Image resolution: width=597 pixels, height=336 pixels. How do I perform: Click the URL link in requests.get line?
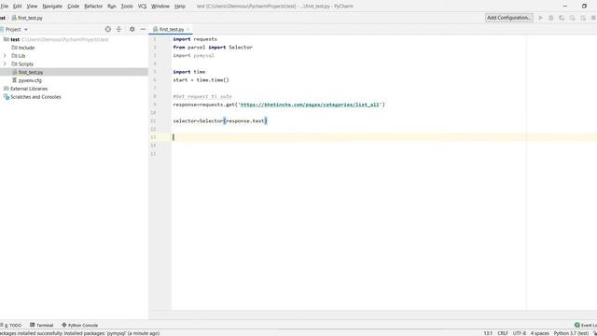click(x=310, y=105)
